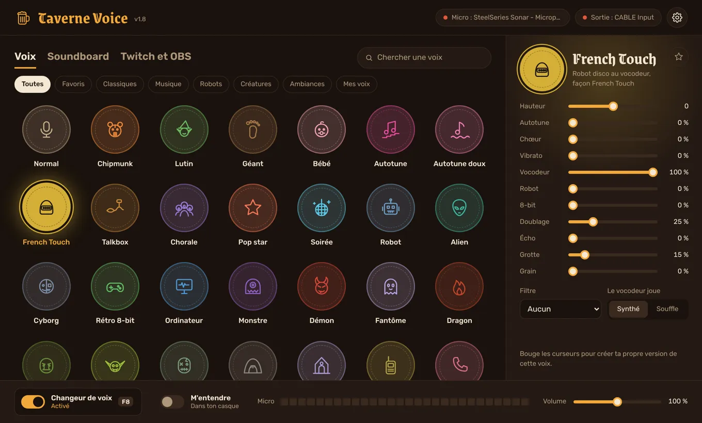Click the Vocodeur slider handle
Screen dimensions: 702x423
[653, 172]
